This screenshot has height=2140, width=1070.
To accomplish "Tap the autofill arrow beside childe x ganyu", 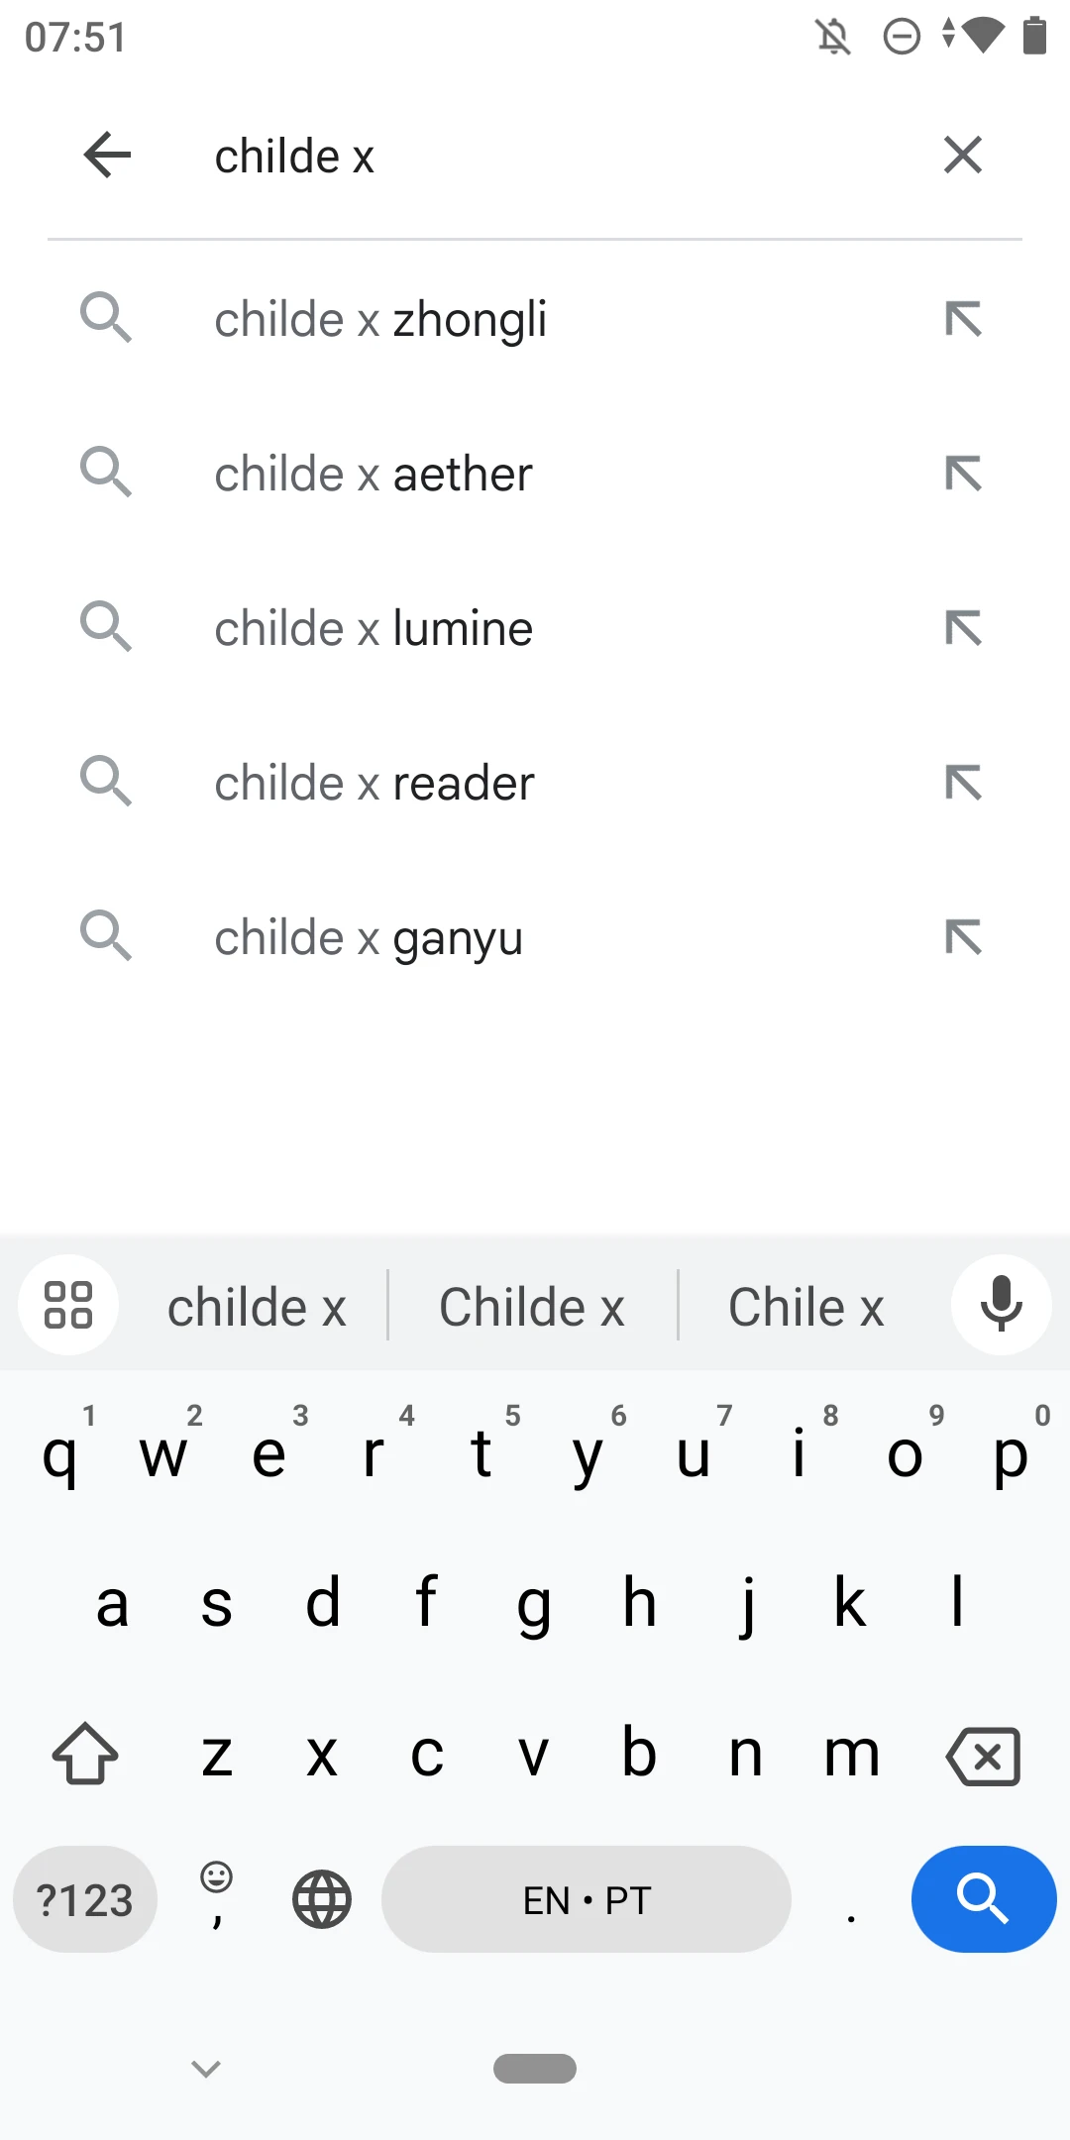I will click(962, 936).
